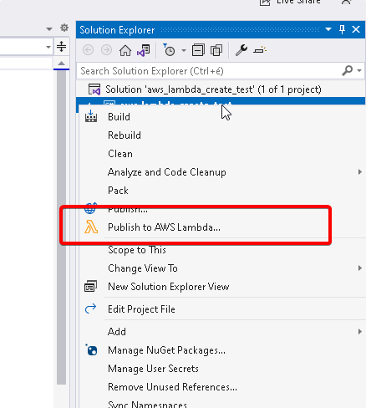Click inside the Search Solution Explorer box
This screenshot has width=366, height=408.
coord(209,71)
